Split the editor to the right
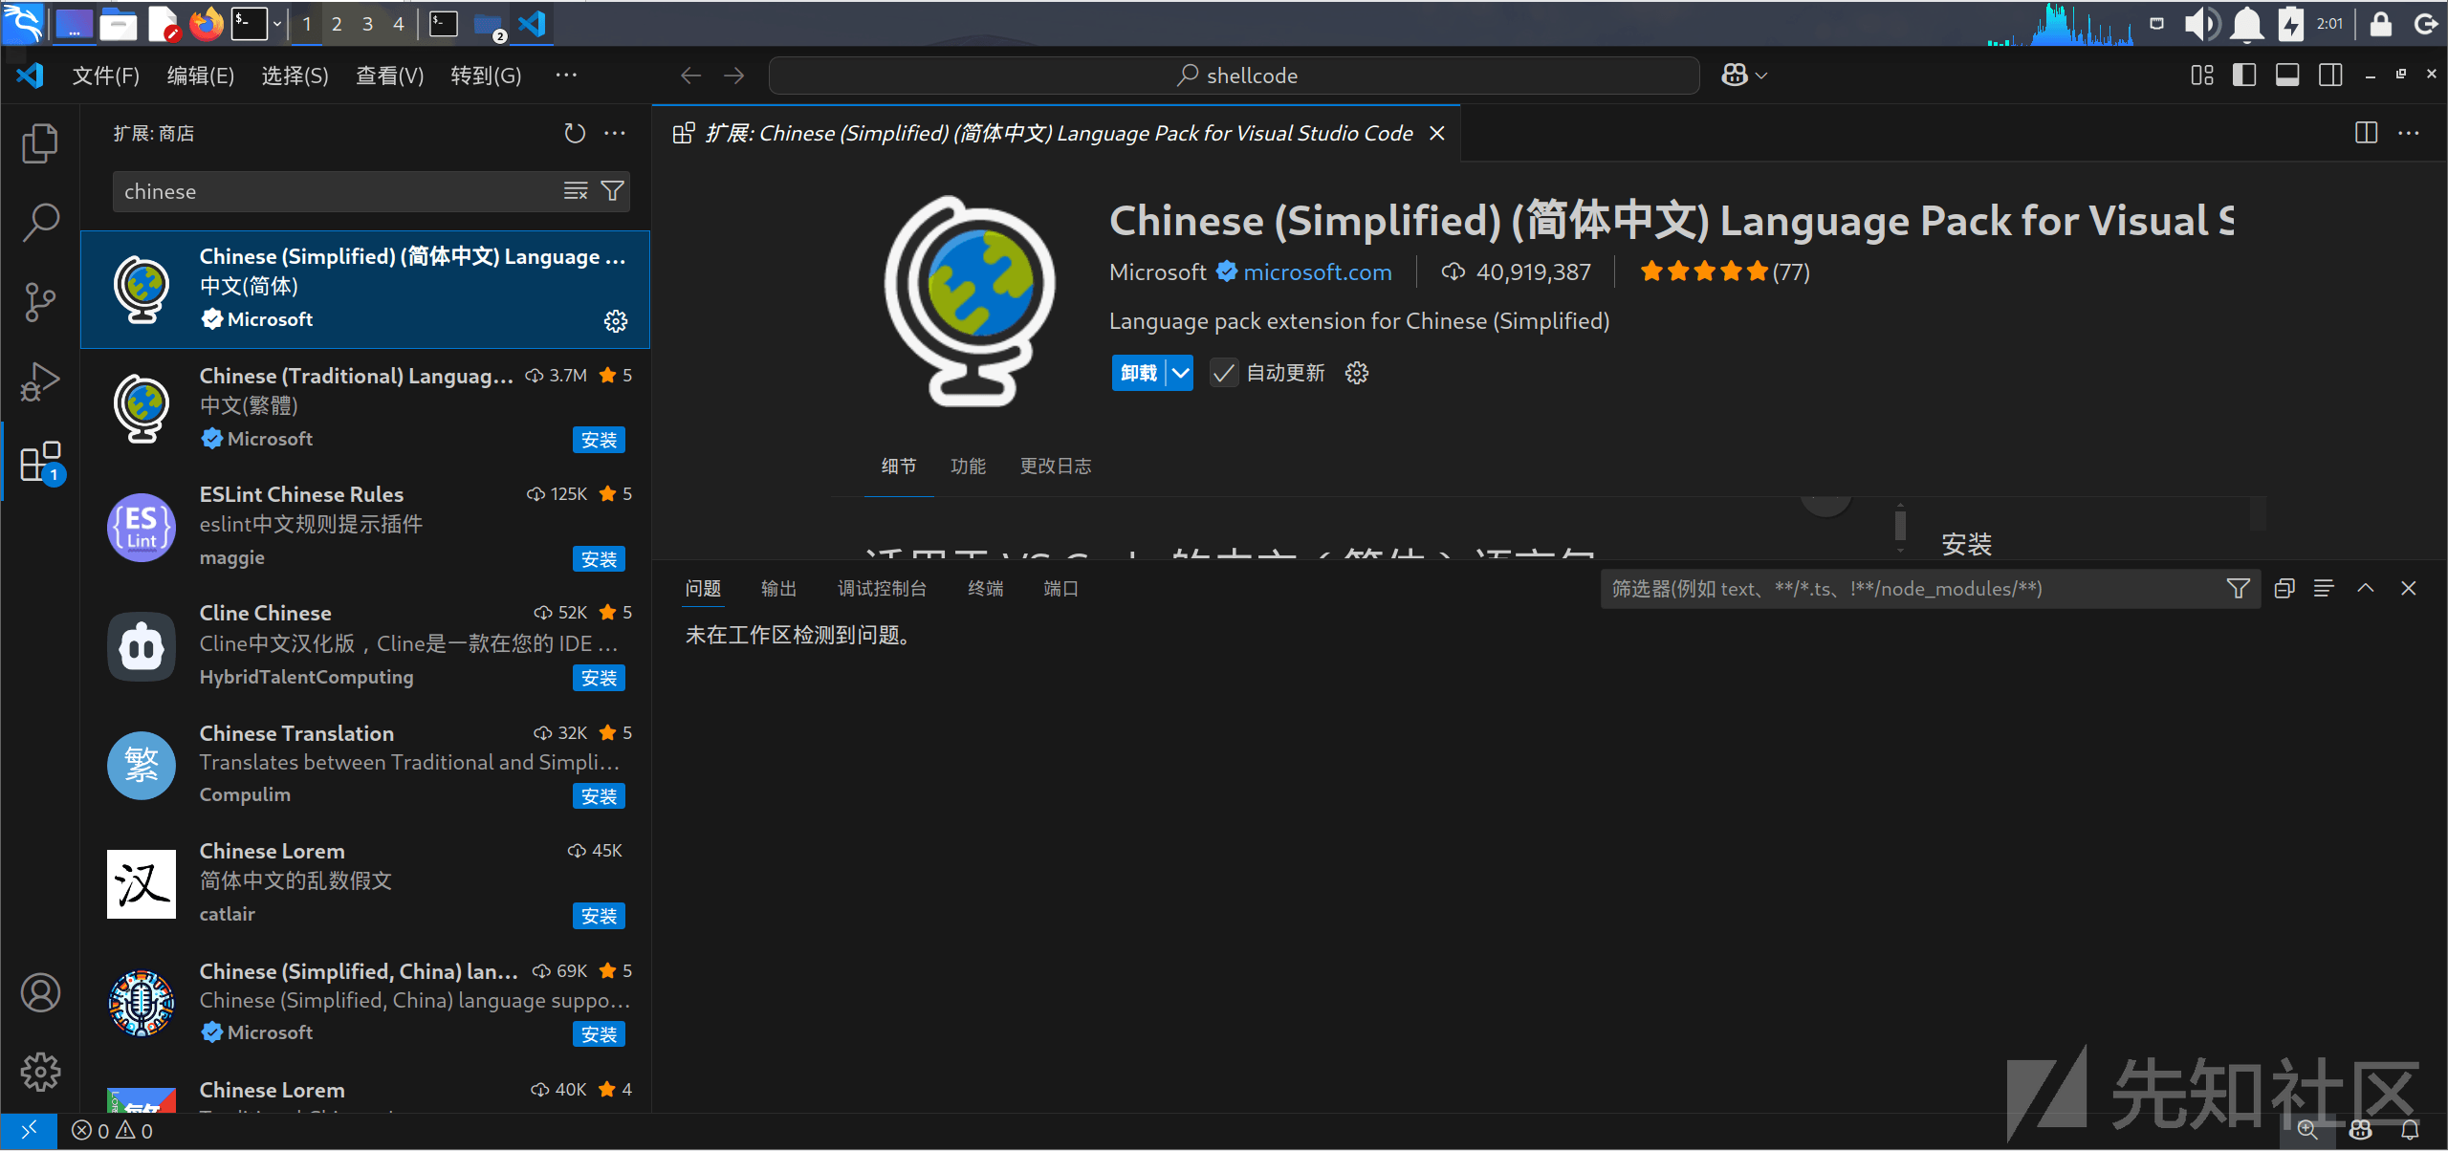The width and height of the screenshot is (2448, 1151). click(x=2366, y=133)
